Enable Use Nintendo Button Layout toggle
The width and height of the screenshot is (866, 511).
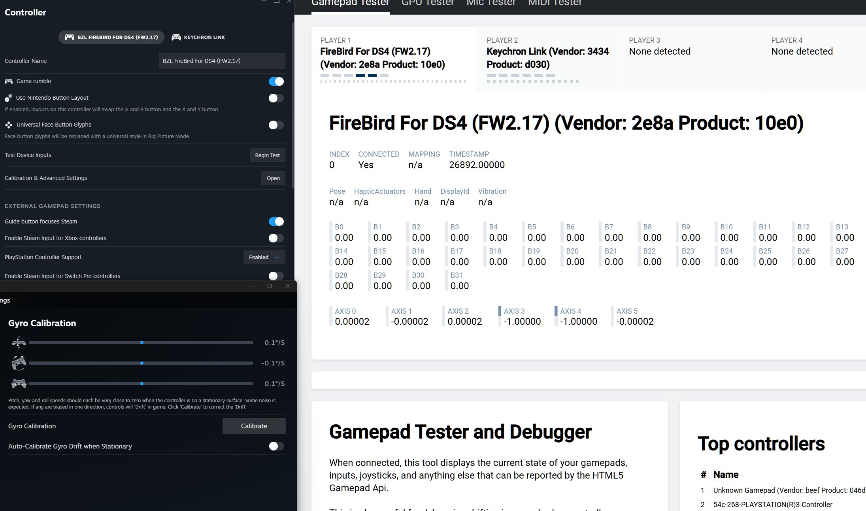tap(276, 98)
